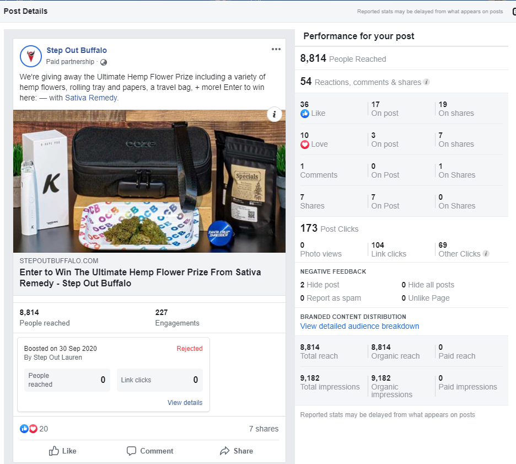
Task: Click Boosted on 30 Sep 2020 text
Action: coord(60,348)
